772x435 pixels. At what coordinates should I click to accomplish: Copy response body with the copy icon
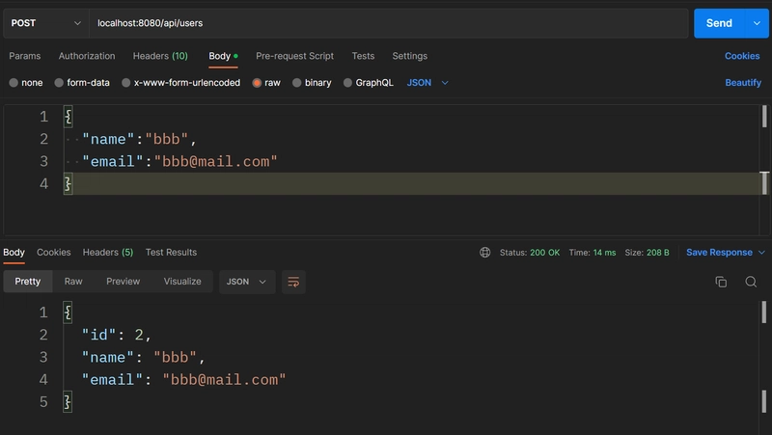[x=721, y=282]
